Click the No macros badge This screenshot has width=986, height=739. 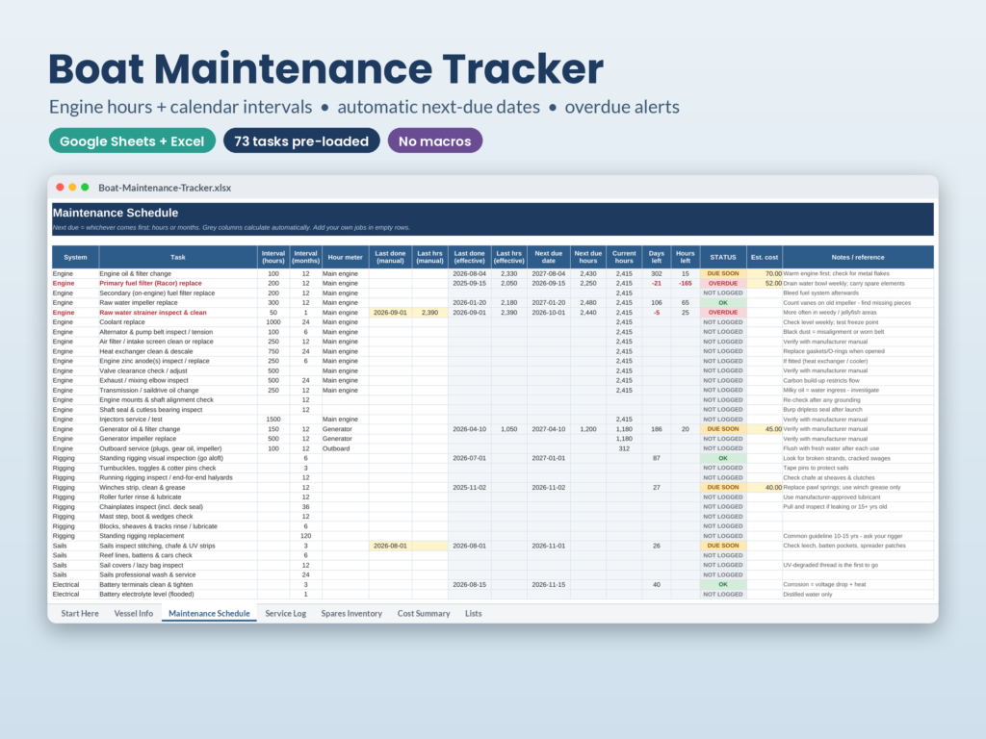coord(434,140)
